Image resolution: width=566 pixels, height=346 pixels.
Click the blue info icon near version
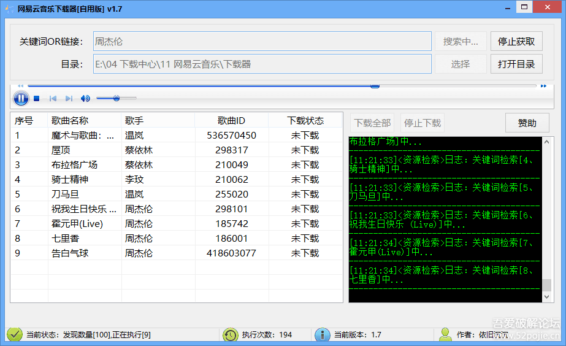tap(322, 335)
